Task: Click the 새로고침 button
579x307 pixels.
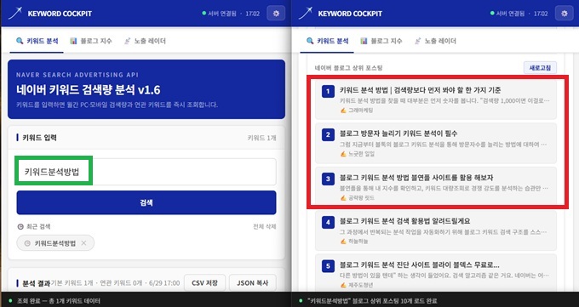Action: (x=540, y=68)
